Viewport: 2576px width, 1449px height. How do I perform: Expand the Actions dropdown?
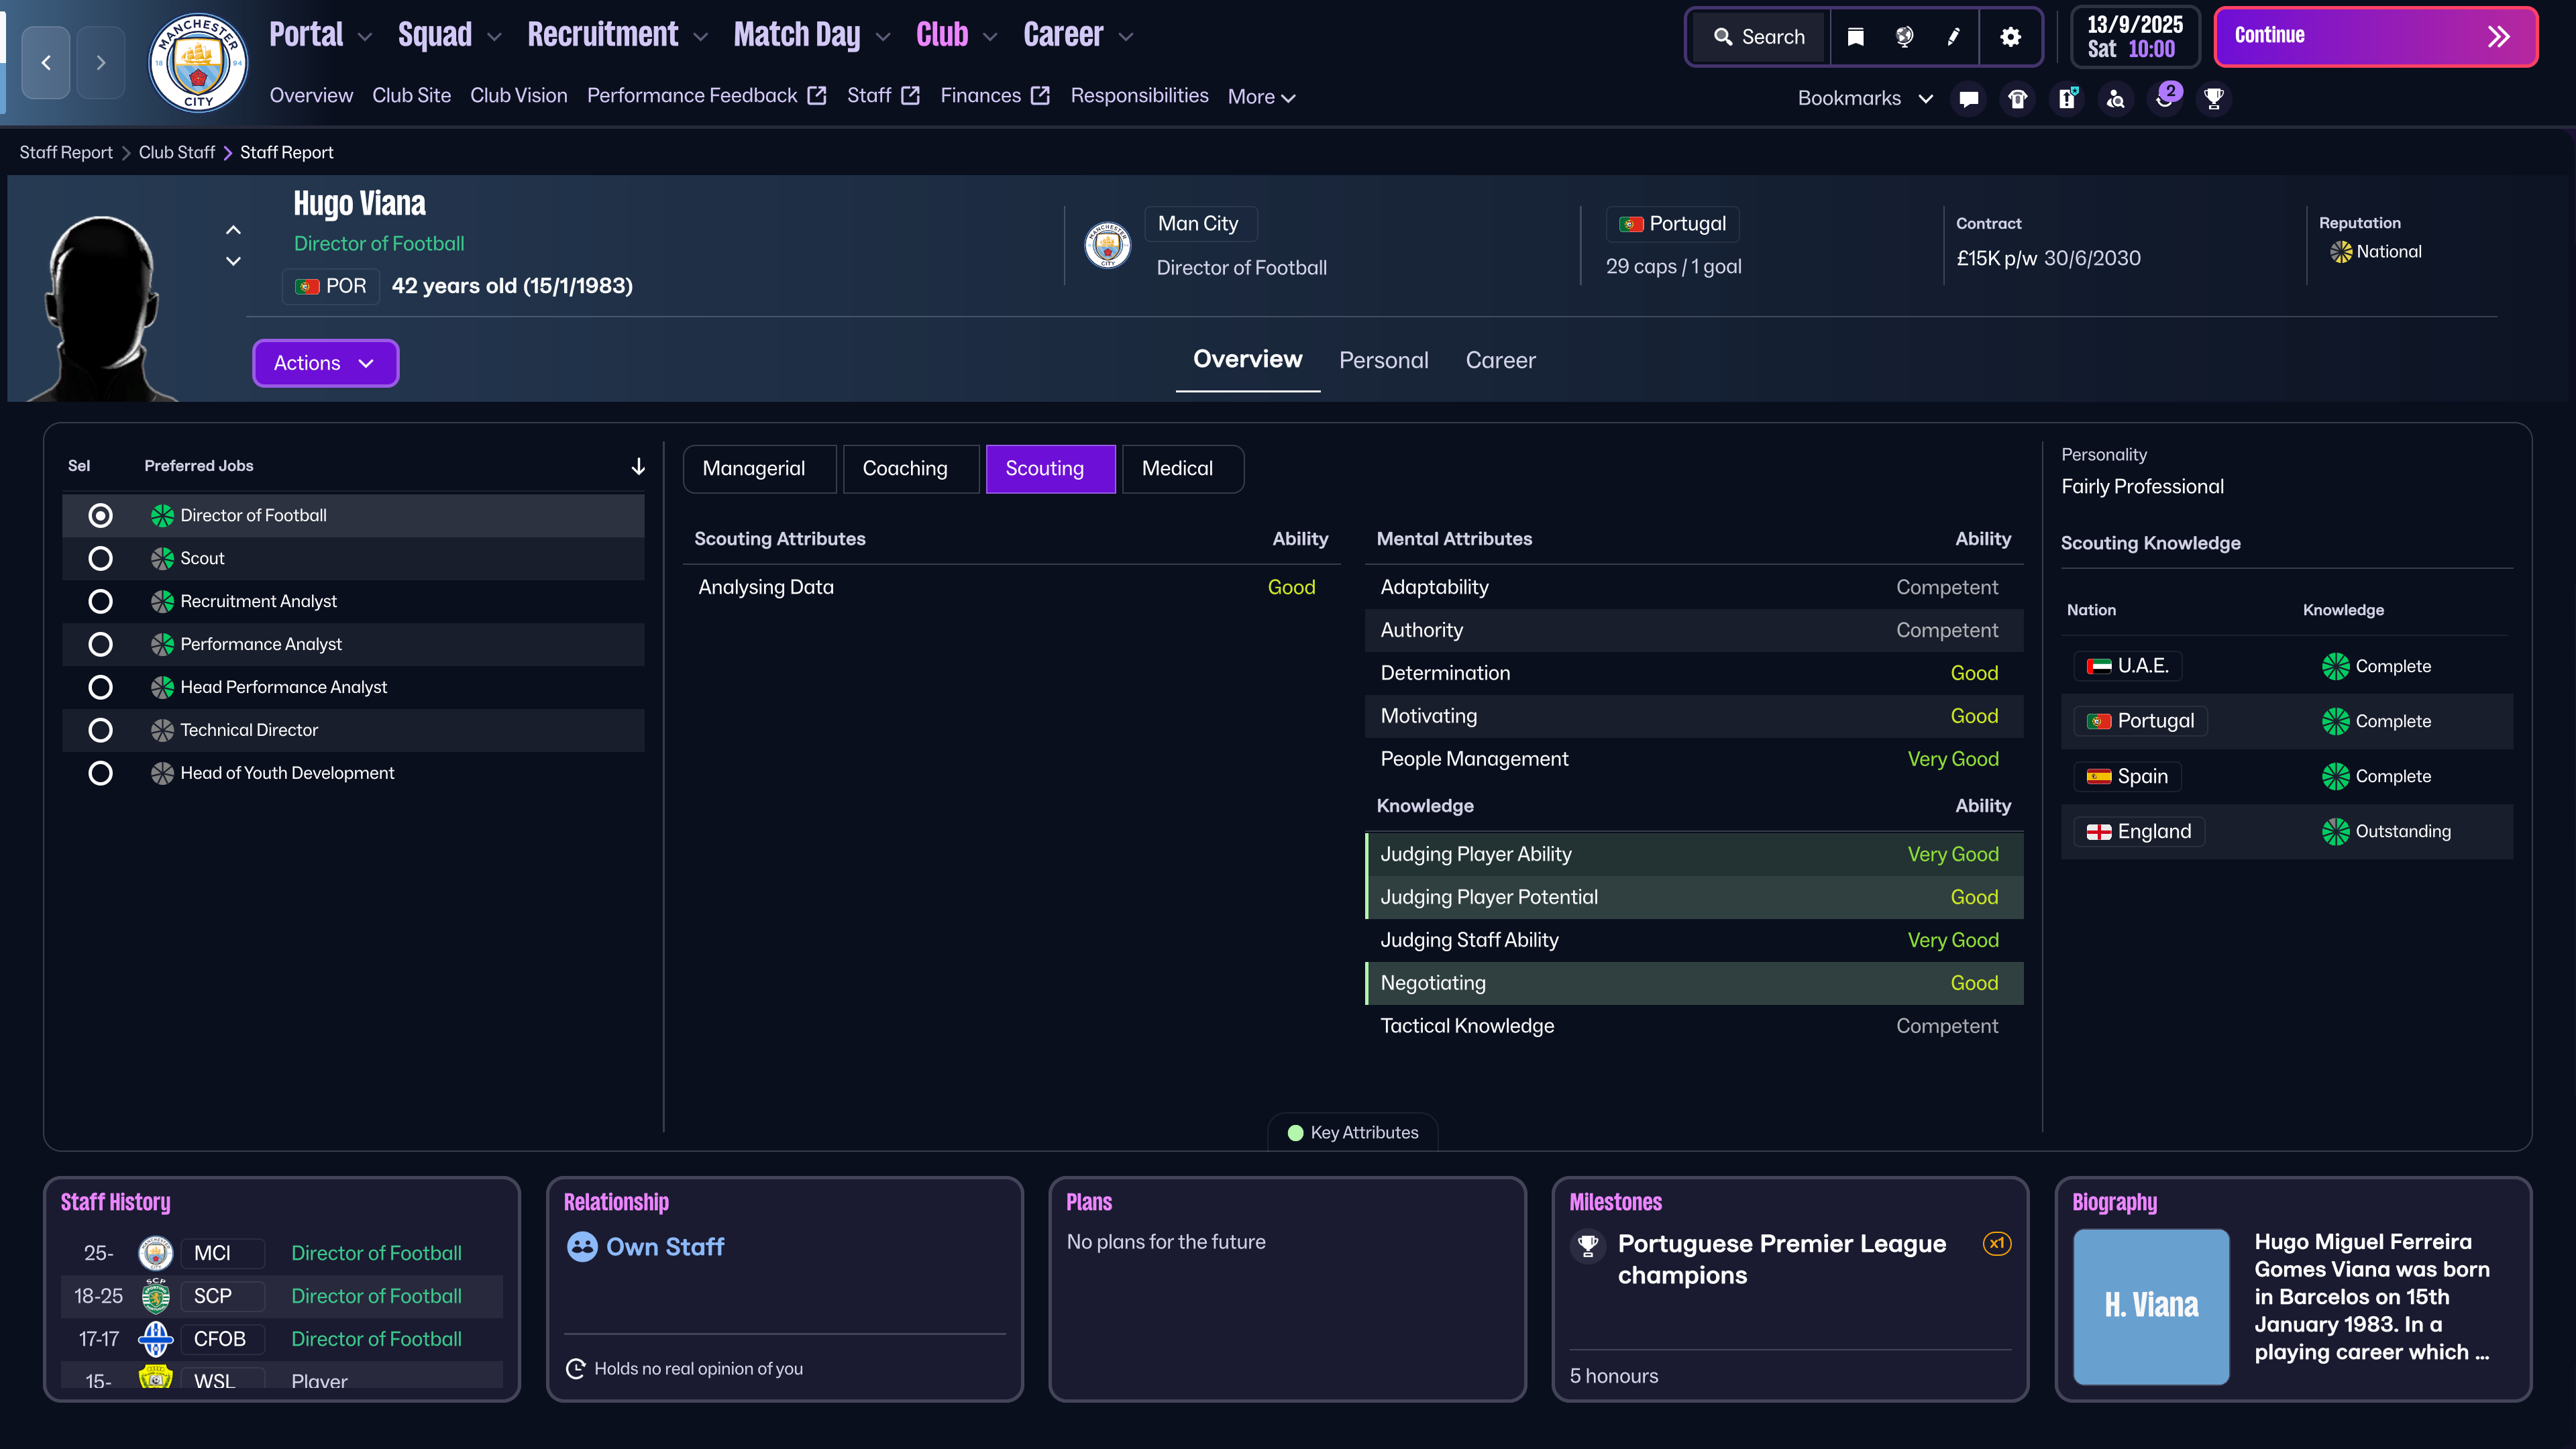[x=325, y=363]
